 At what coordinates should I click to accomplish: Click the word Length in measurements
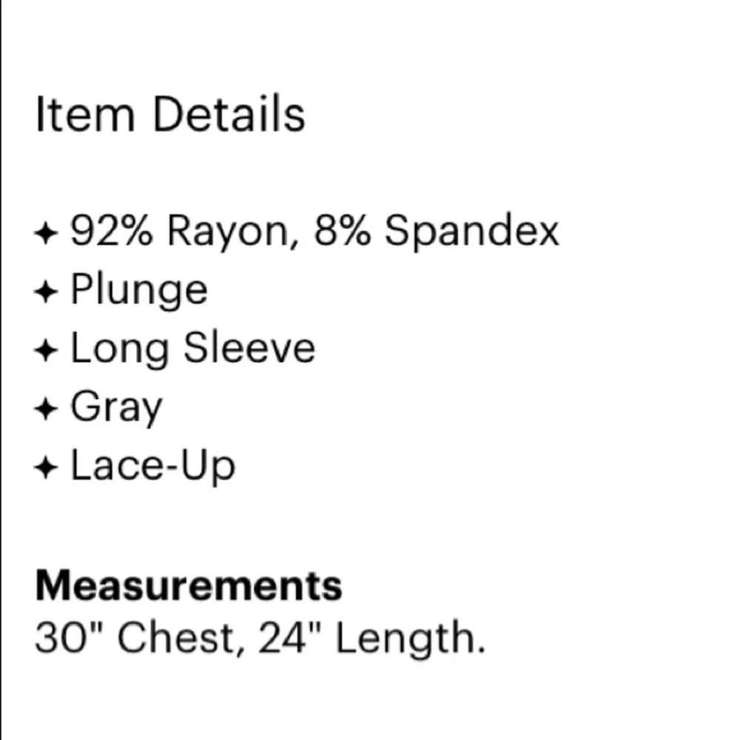point(409,638)
